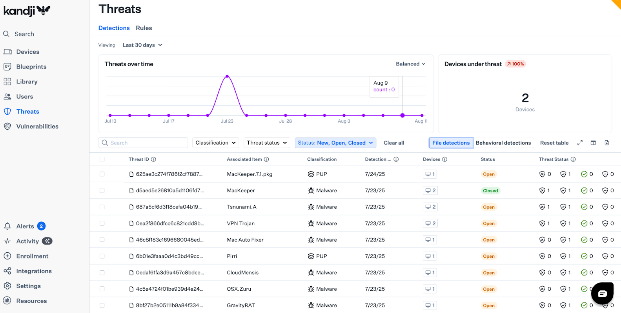Click the Jul 23 peak point on chart
Image resolution: width=621 pixels, height=313 pixels.
(x=227, y=76)
